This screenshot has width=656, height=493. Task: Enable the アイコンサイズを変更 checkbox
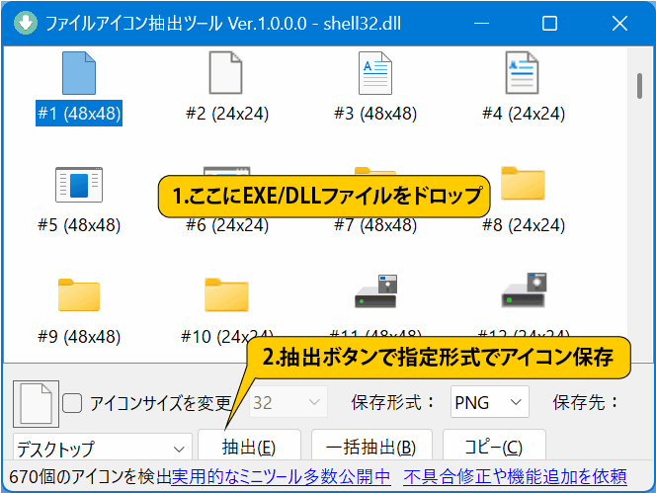tap(72, 403)
